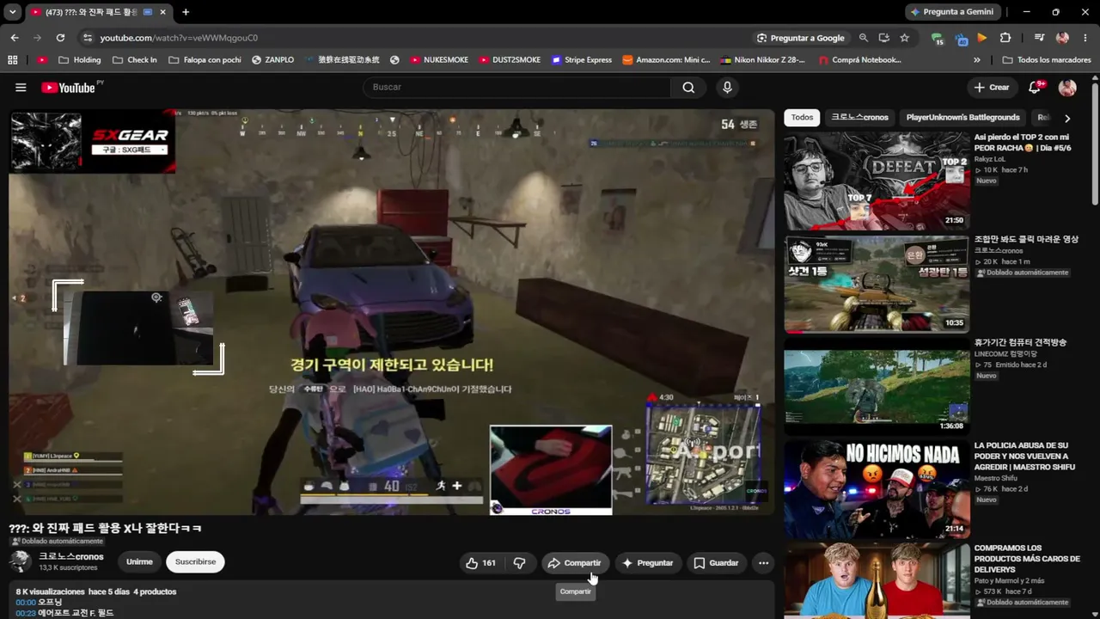Dislike the video with thumbs down
This screenshot has height=619, width=1100.
click(519, 563)
